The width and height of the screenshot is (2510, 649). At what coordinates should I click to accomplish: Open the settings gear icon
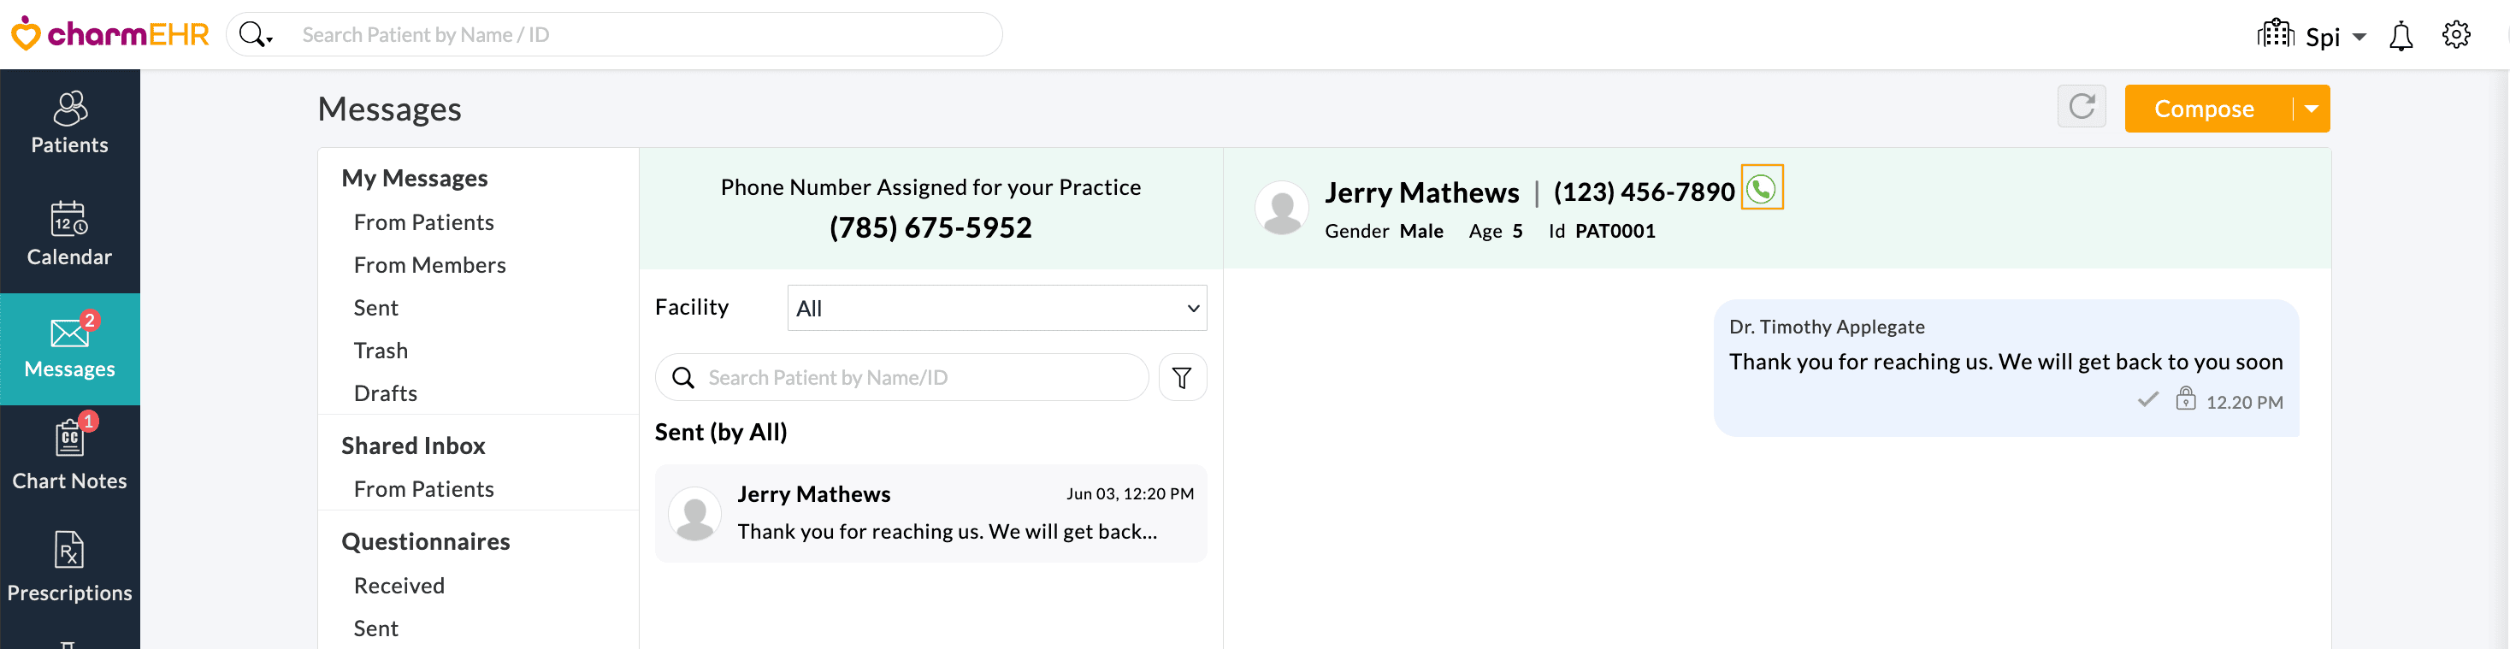tap(2455, 35)
